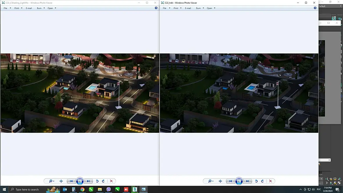The height and width of the screenshot is (193, 343).
Task: Fit image to window in C22_hdri viewer
Action: click(220, 181)
